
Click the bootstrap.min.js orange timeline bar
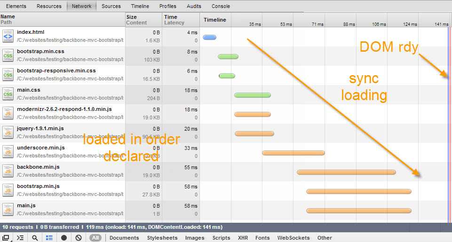click(x=359, y=192)
